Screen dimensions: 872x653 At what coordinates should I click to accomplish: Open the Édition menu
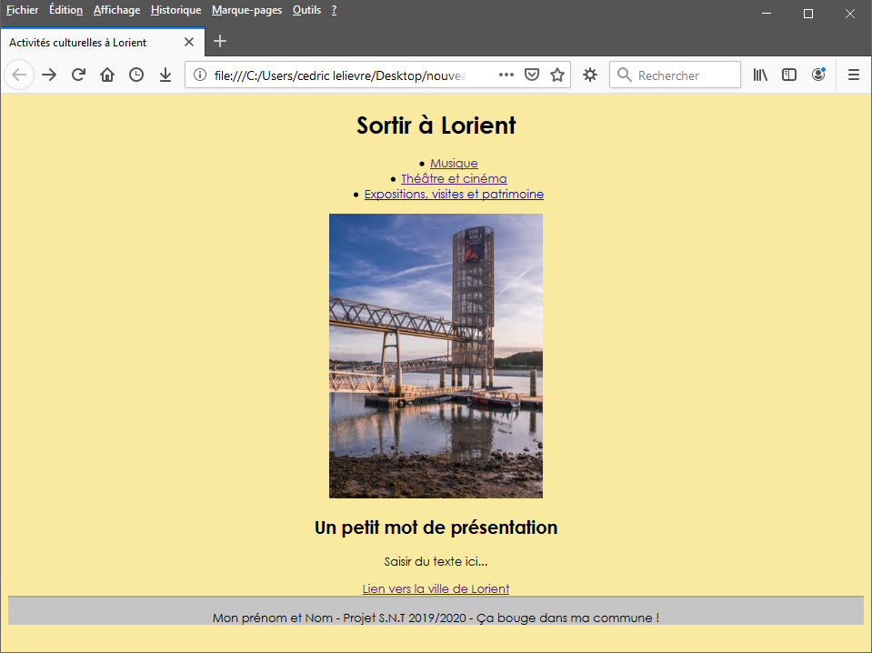tap(65, 10)
